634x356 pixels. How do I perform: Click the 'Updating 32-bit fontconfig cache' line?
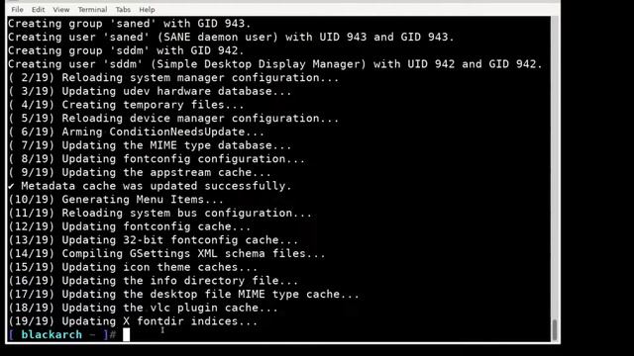point(154,240)
